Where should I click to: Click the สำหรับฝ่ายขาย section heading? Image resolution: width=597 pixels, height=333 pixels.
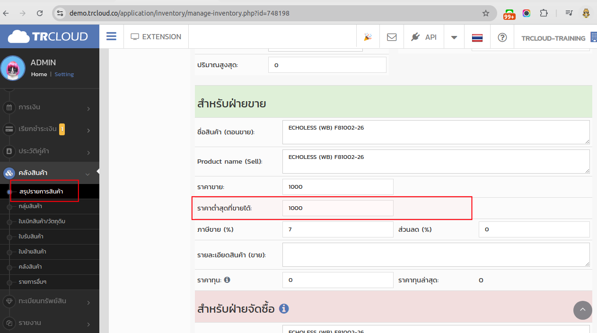(232, 104)
